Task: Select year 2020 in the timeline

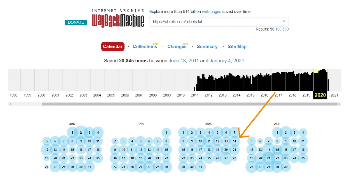Action: click(x=320, y=95)
